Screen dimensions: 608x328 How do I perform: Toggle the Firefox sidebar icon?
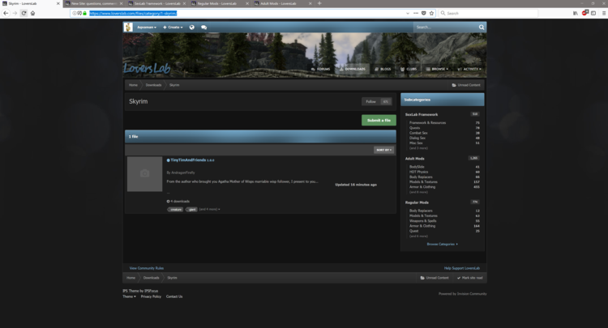593,13
